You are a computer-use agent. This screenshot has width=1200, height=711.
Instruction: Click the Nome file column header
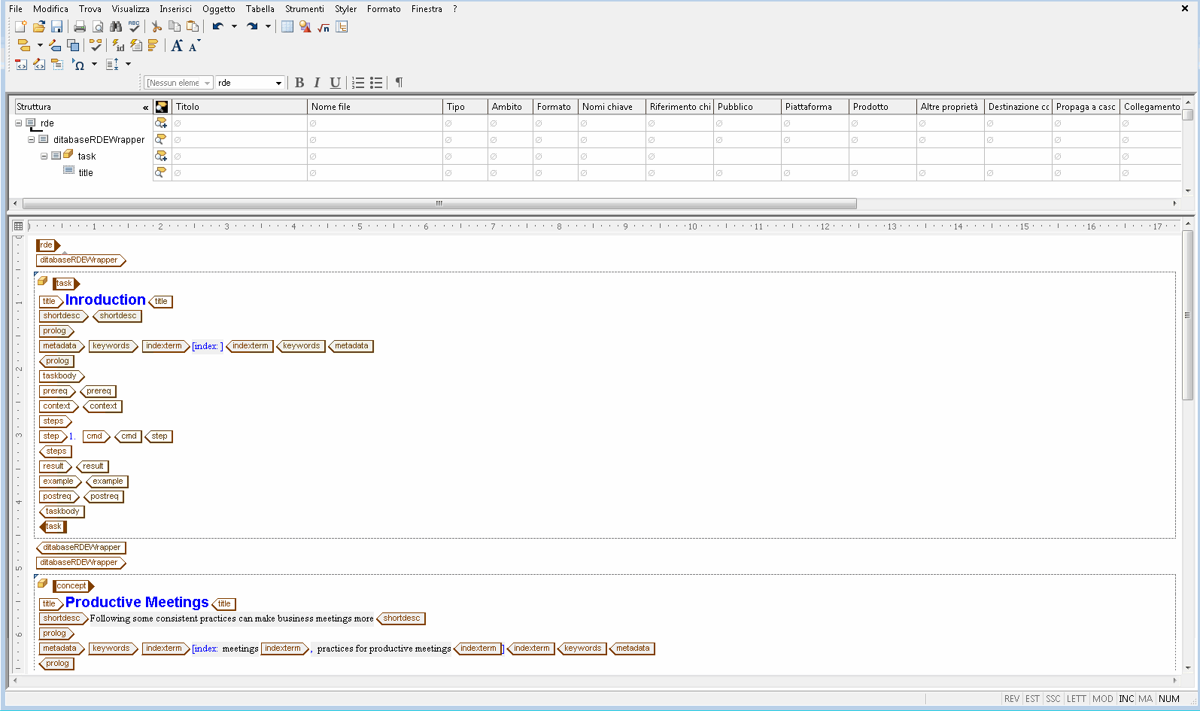(x=375, y=107)
